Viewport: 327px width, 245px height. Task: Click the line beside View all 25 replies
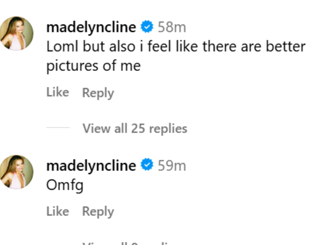58,127
